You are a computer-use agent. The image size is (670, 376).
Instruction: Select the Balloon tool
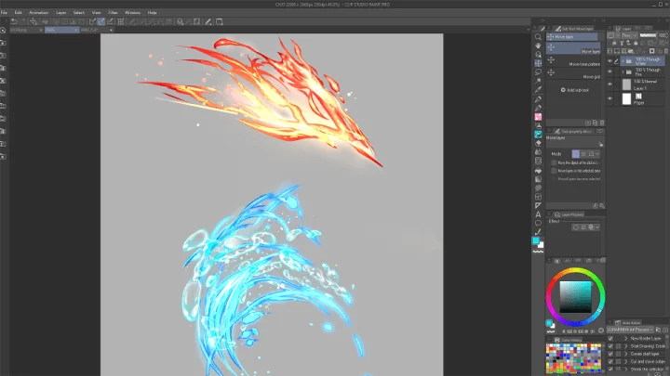pos(538,223)
